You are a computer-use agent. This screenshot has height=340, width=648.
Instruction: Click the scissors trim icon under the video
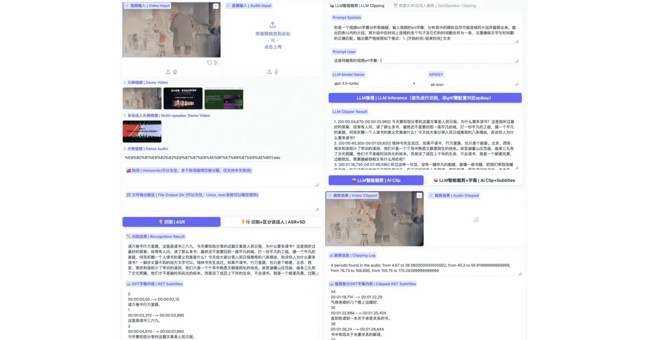[x=216, y=63]
